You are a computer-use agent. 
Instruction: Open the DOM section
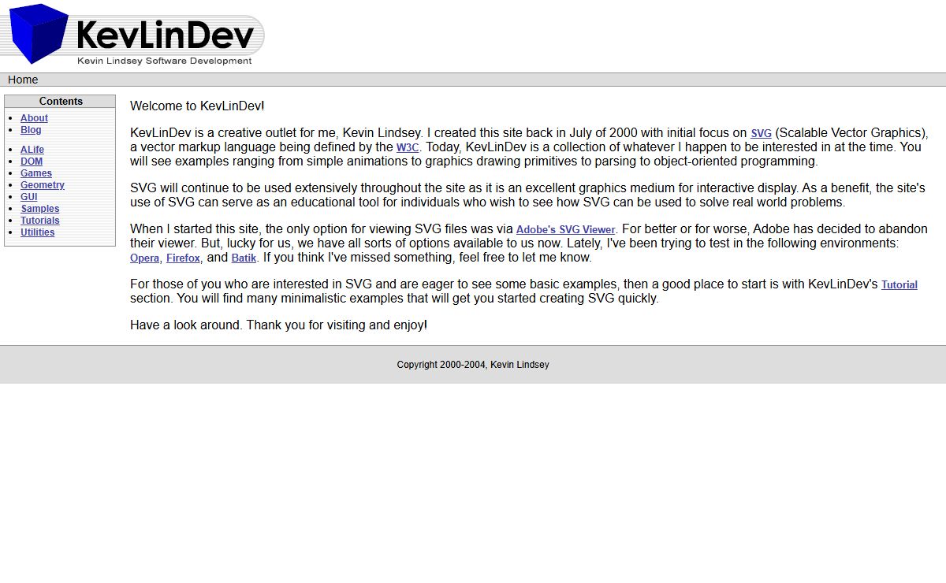[32, 162]
